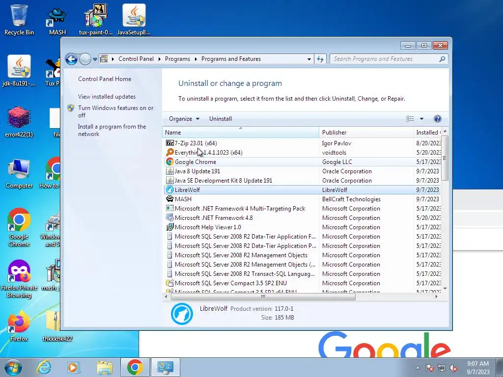Open Windows Media Player from taskbar
This screenshot has width=503, height=377.
[x=73, y=367]
